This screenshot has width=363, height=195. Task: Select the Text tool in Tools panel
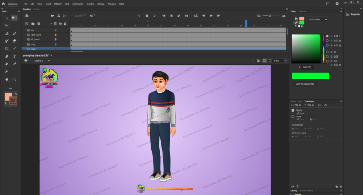pyautogui.click(x=15, y=57)
